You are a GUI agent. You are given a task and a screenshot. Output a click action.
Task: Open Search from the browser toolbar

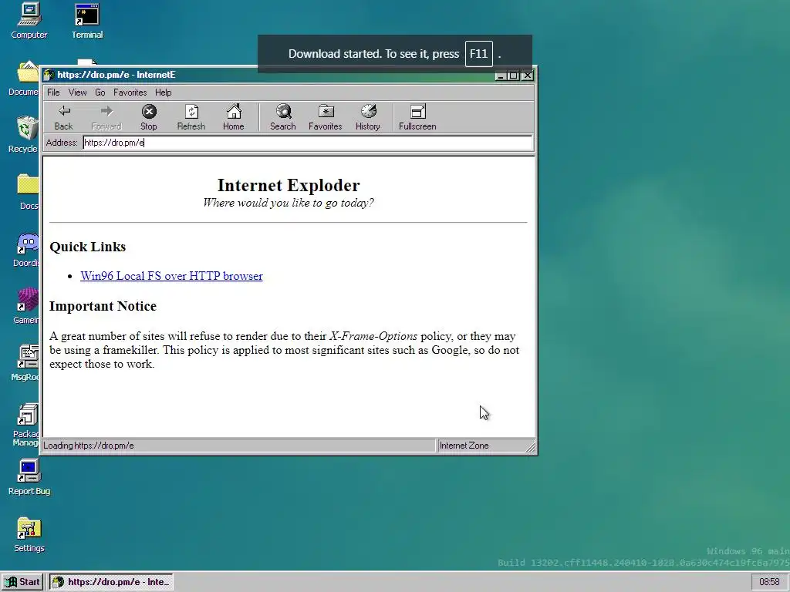[x=283, y=117]
